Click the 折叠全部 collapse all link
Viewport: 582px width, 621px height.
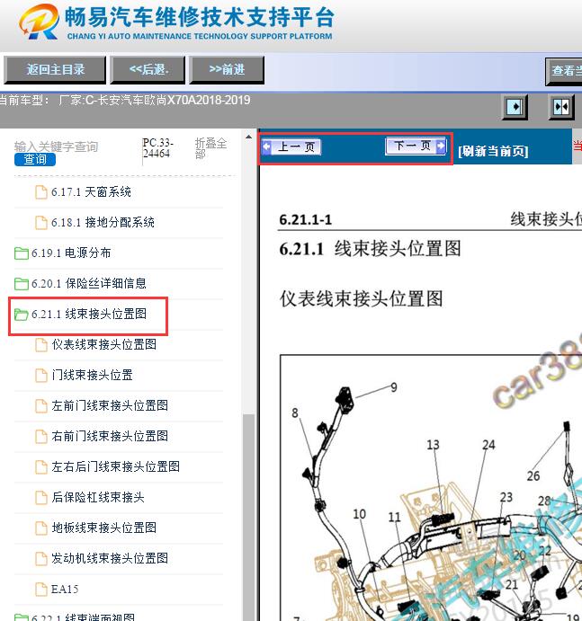pyautogui.click(x=210, y=148)
